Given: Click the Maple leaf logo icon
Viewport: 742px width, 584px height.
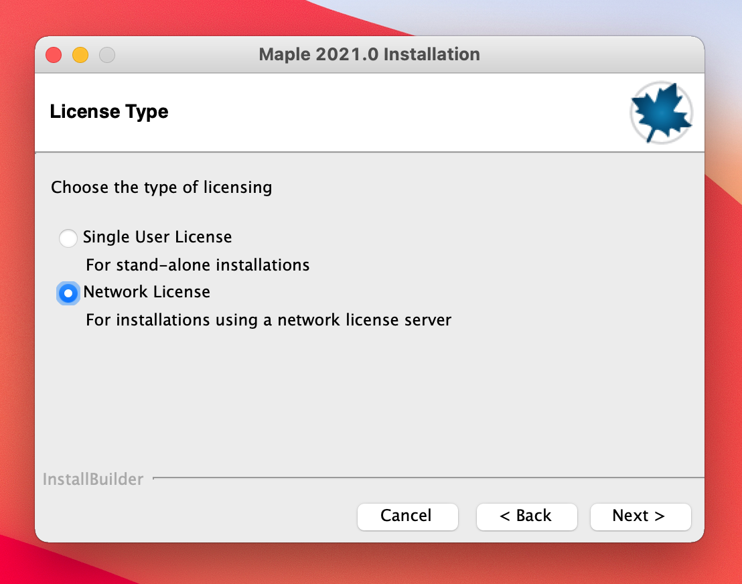Looking at the screenshot, I should click(x=661, y=113).
